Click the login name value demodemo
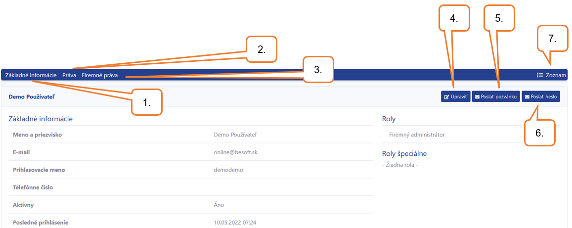This screenshot has height=228, width=572. [228, 170]
